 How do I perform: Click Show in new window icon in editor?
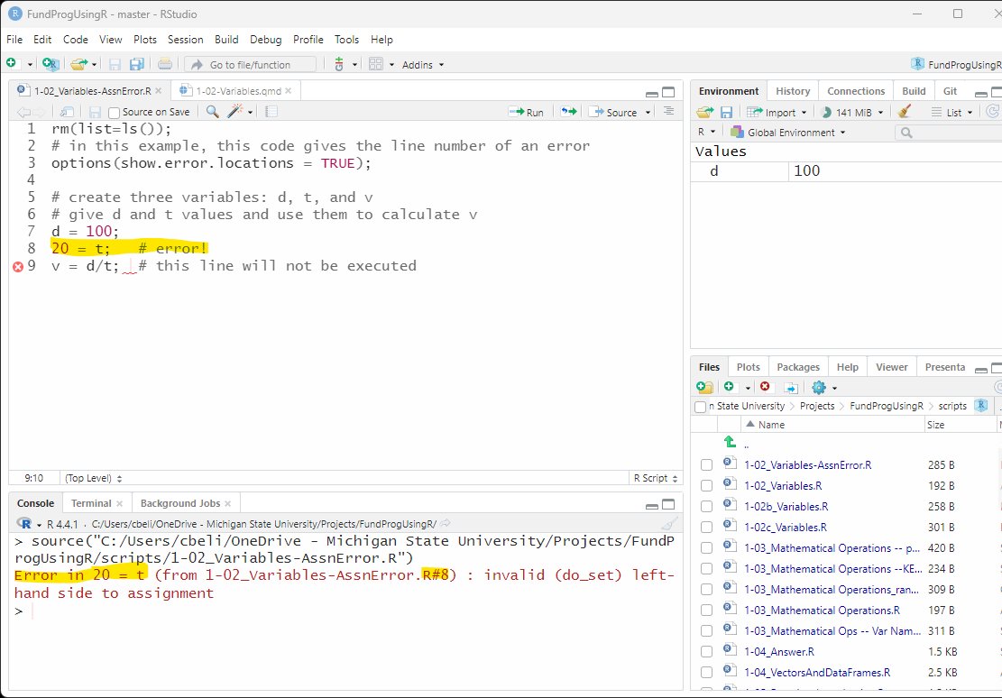click(67, 112)
